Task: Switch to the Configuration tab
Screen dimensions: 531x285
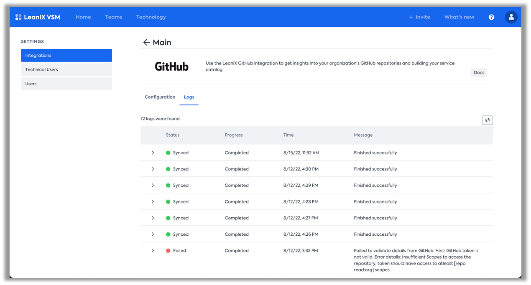Action: 160,97
